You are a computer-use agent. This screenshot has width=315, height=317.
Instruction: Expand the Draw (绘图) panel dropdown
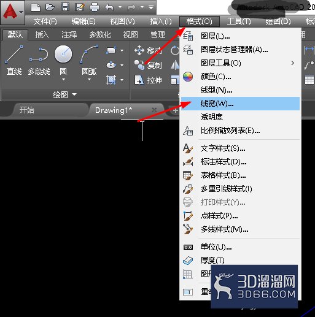(x=65, y=94)
